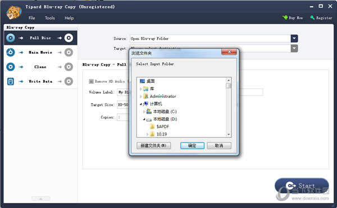Click the Tipard leopard logo icon

pyautogui.click(x=13, y=12)
